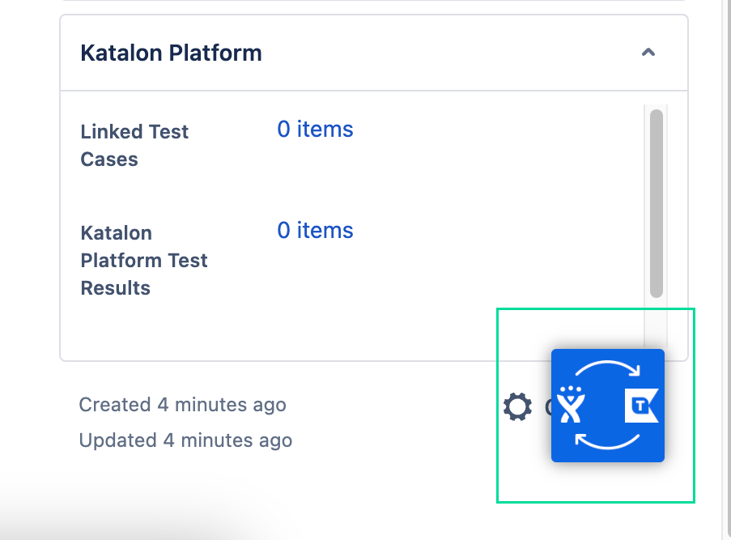Open "0 items" for Linked Test Cases
This screenshot has width=731, height=540.
315,129
